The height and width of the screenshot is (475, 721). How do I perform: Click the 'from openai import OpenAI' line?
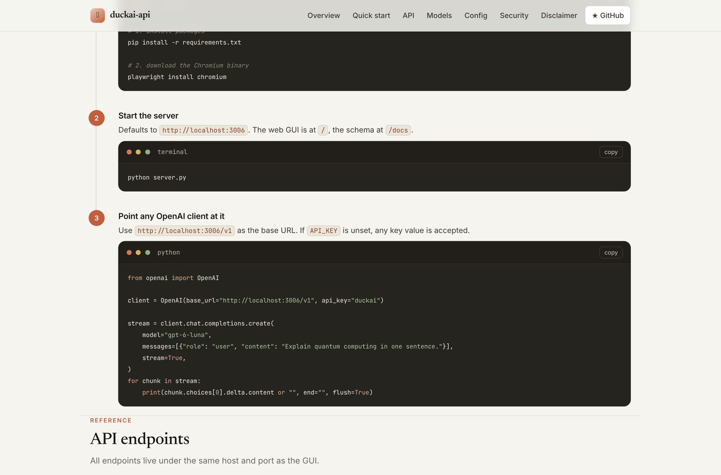[x=174, y=278]
